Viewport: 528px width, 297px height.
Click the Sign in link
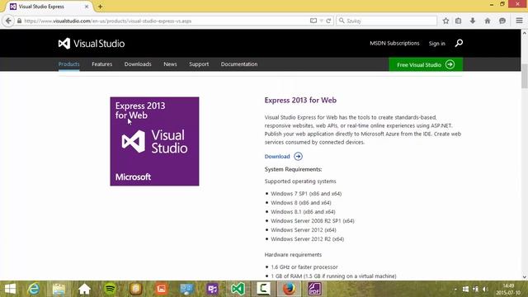pos(436,44)
